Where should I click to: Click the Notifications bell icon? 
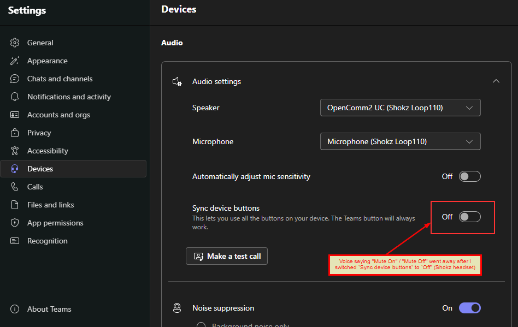[x=15, y=97]
